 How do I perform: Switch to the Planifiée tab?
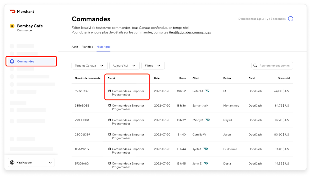click(x=87, y=47)
